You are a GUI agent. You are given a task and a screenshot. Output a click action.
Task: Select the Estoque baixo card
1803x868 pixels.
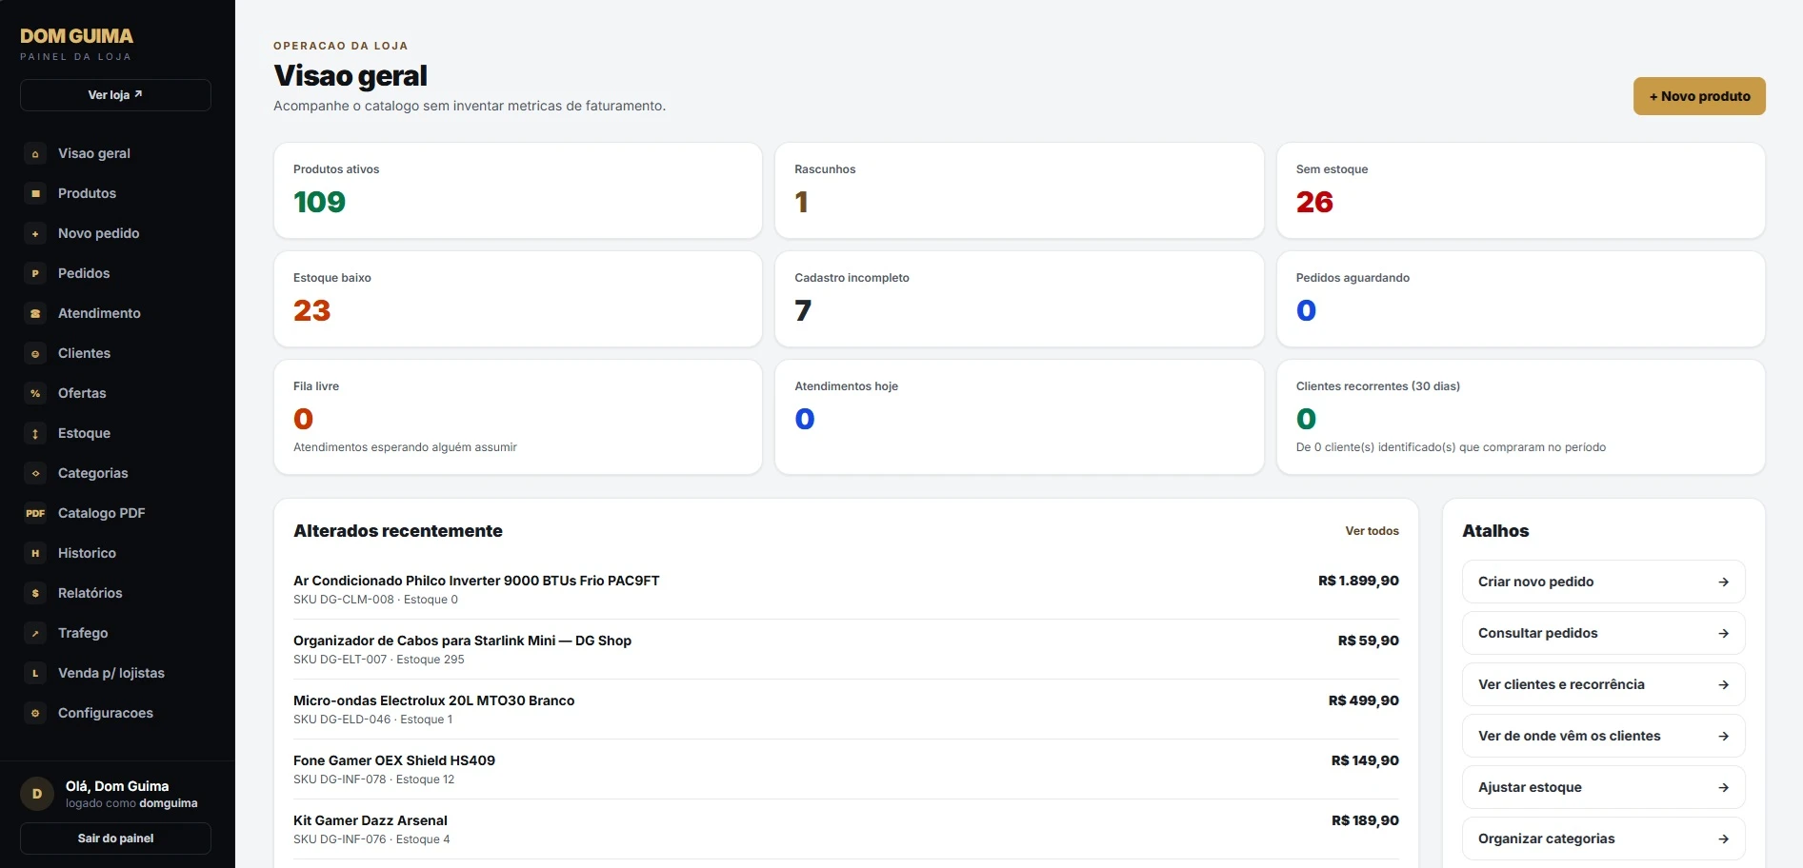pyautogui.click(x=518, y=299)
